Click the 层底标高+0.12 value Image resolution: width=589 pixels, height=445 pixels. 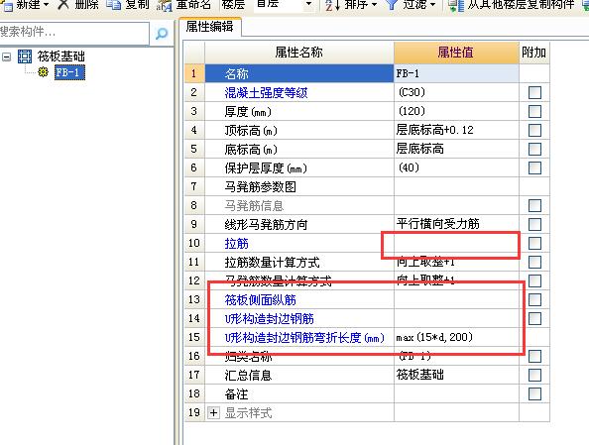point(456,130)
